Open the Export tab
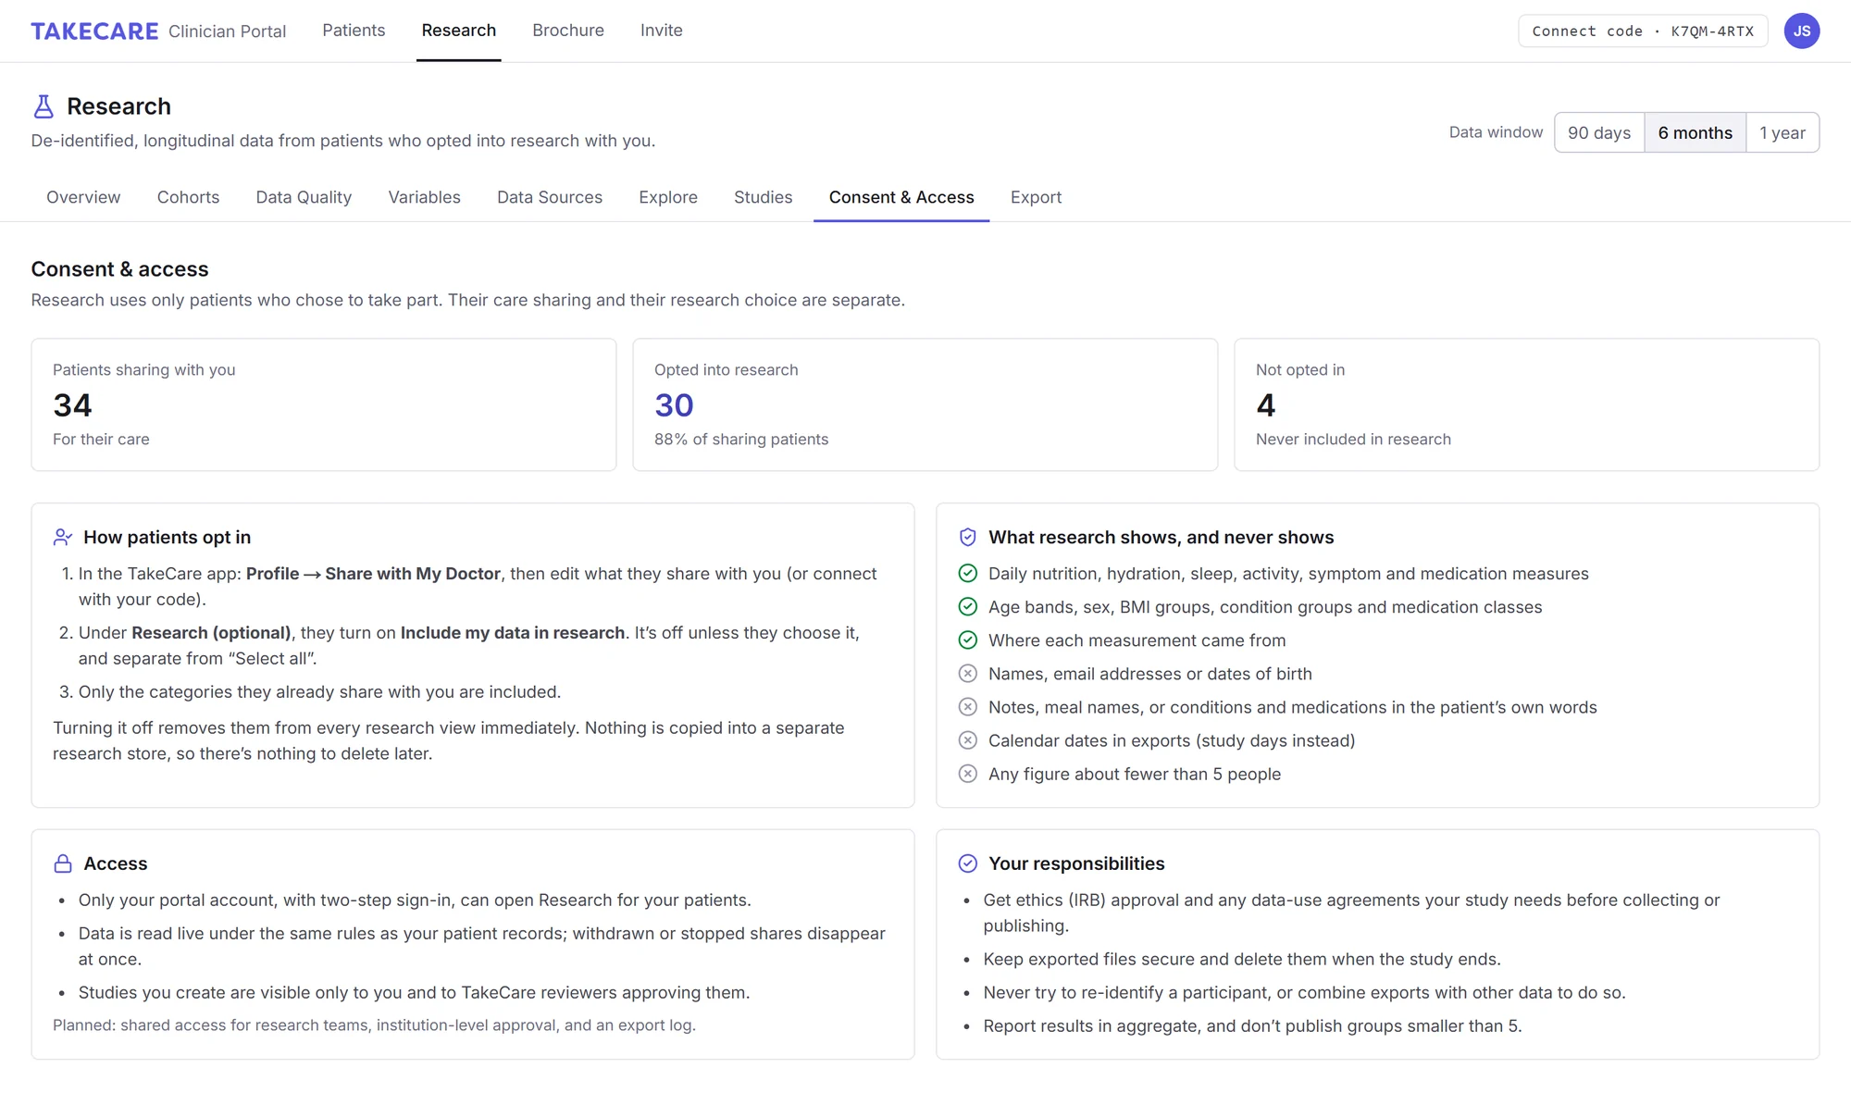 coord(1036,197)
